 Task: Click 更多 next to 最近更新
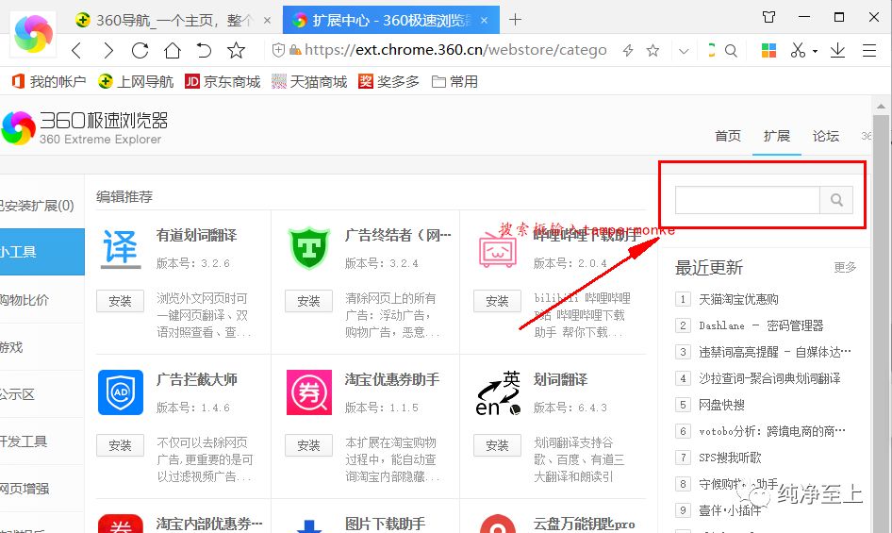click(x=846, y=267)
